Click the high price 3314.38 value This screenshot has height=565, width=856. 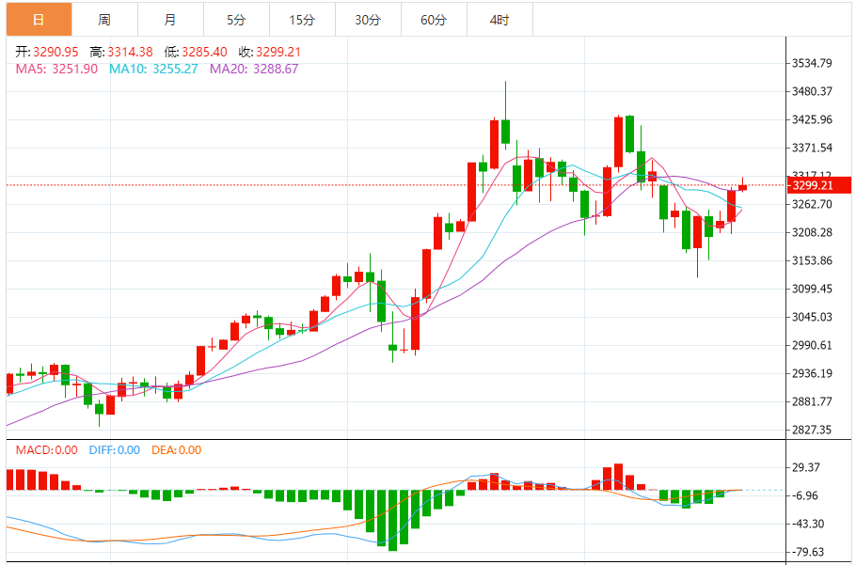coord(130,52)
